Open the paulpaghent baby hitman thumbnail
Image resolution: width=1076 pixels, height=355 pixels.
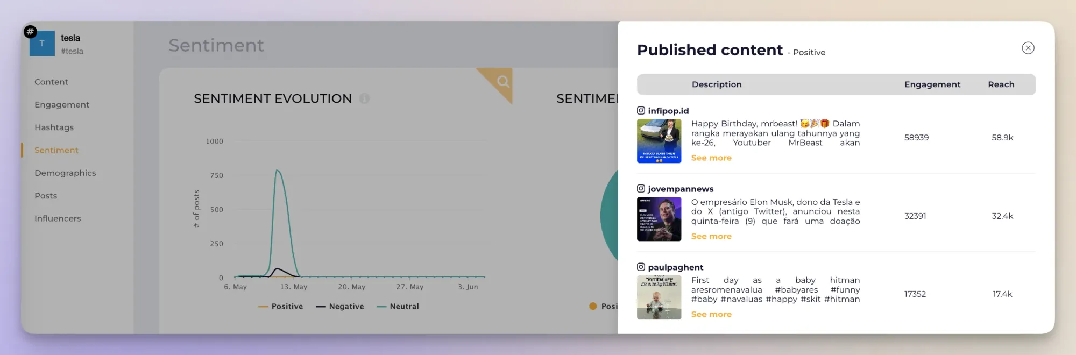659,297
